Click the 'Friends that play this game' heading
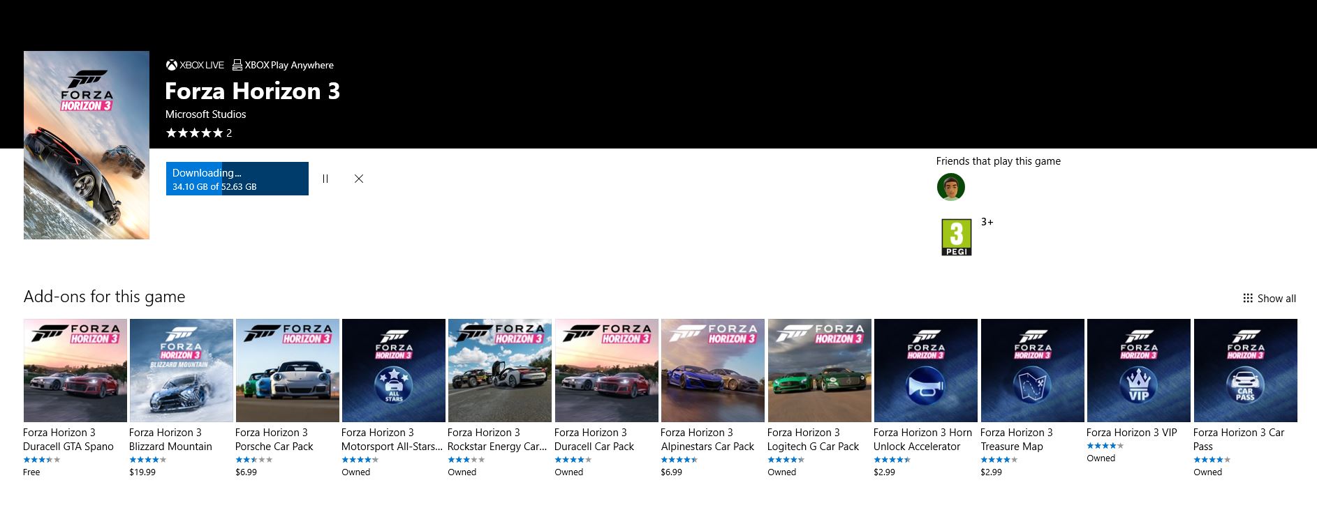This screenshot has height=508, width=1317. [999, 161]
